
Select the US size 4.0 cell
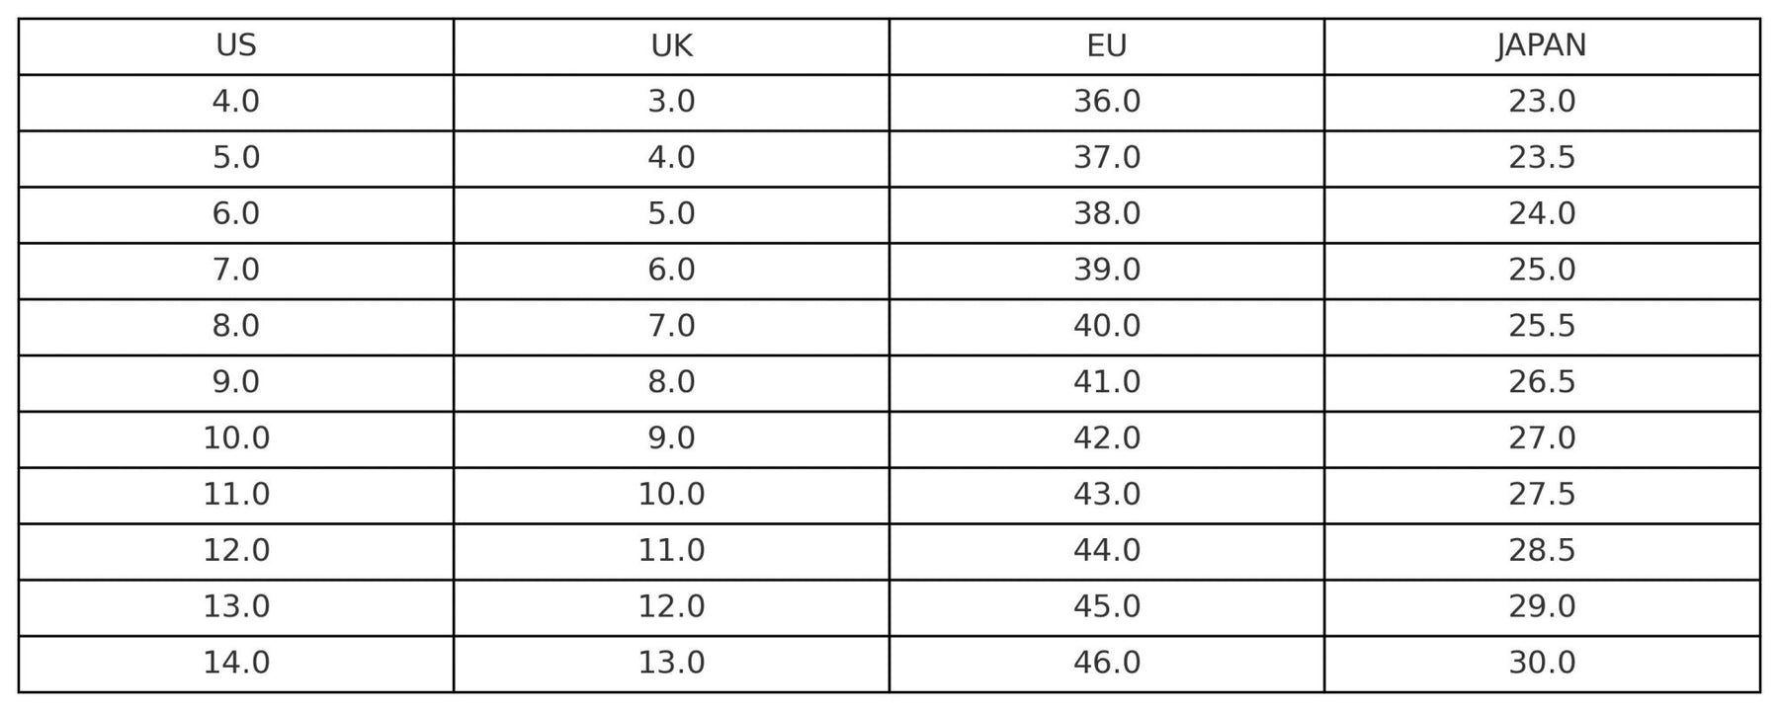pos(236,103)
